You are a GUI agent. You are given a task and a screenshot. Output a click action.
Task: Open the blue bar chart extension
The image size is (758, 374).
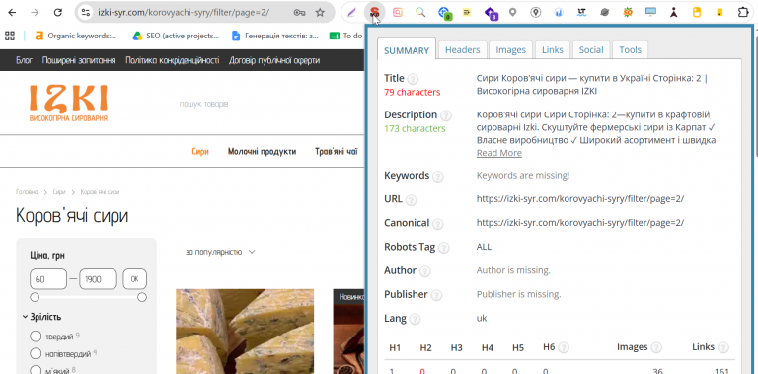pyautogui.click(x=559, y=13)
